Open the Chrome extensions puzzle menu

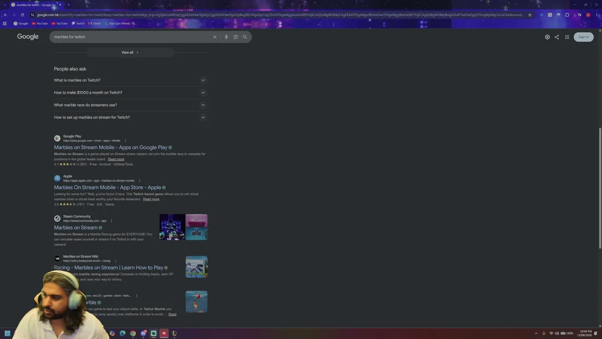click(567, 15)
